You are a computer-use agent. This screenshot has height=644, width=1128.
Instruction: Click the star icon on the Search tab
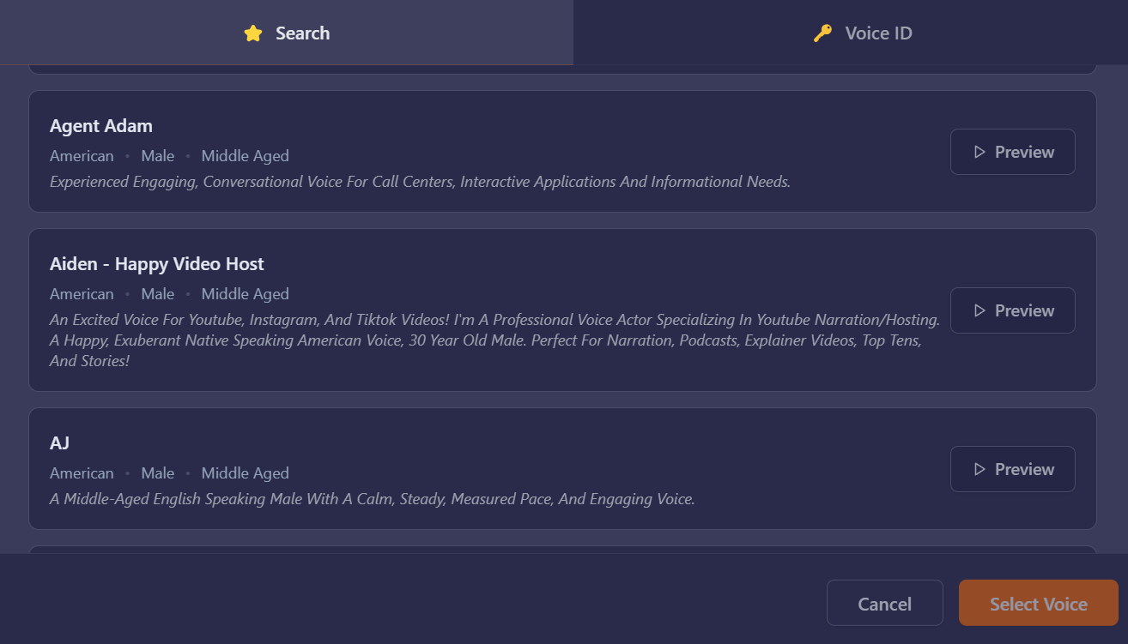point(252,33)
